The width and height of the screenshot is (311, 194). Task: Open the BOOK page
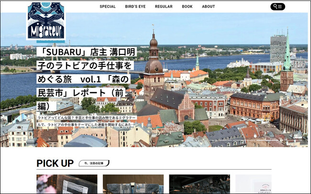click(x=187, y=7)
